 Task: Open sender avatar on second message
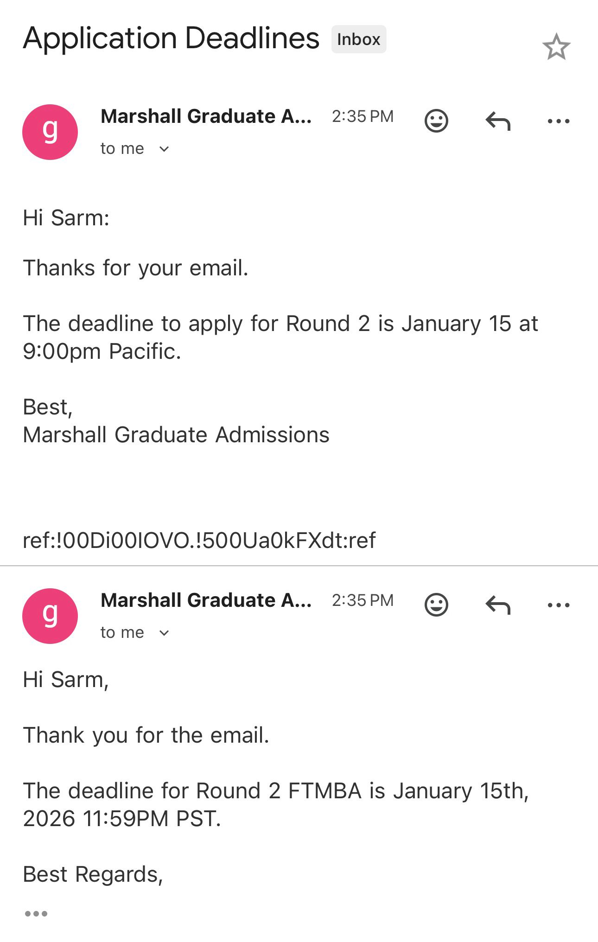50,616
